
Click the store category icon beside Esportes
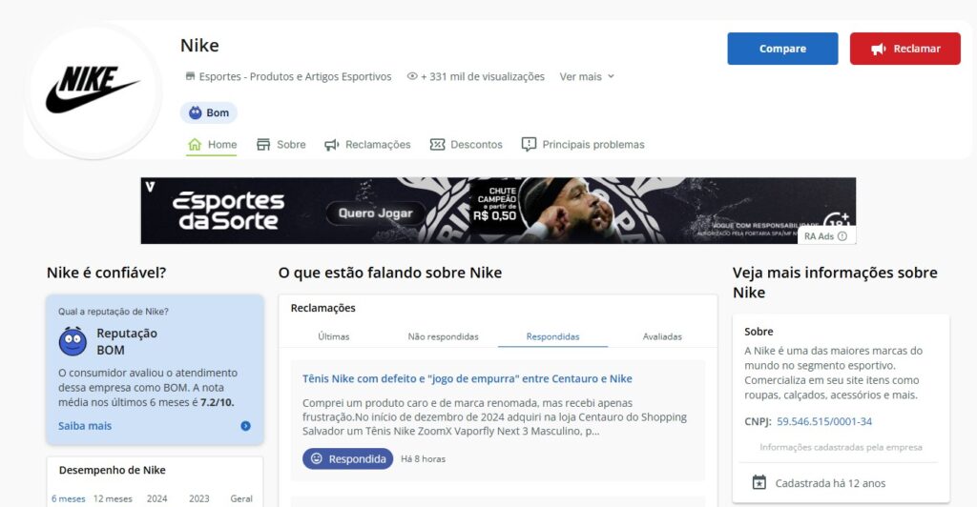point(190,76)
